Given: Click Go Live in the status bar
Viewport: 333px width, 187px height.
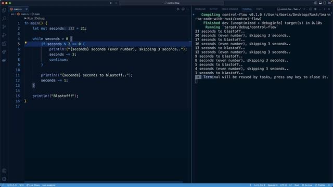Looking at the screenshot, I should coord(307,185).
